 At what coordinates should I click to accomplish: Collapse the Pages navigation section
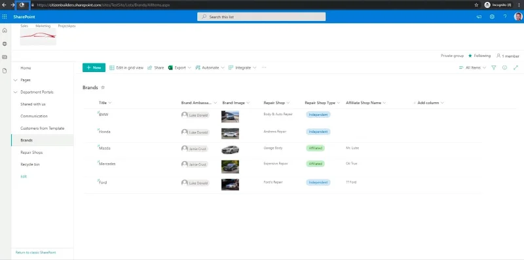click(15, 80)
